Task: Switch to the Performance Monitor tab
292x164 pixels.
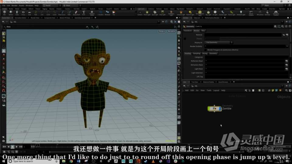Action: [x=212, y=18]
